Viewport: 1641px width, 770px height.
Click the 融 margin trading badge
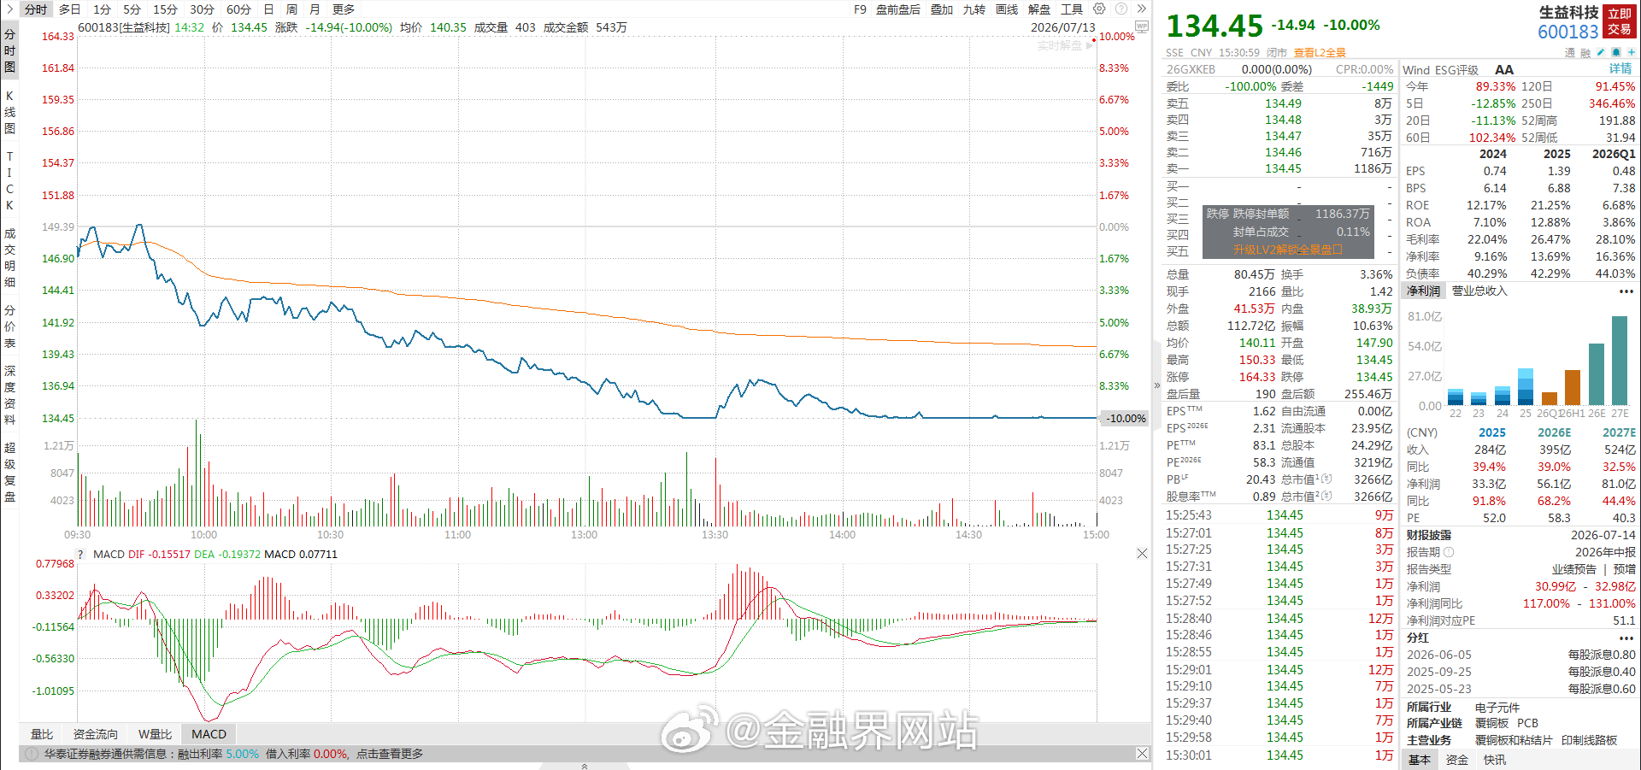[x=1585, y=53]
